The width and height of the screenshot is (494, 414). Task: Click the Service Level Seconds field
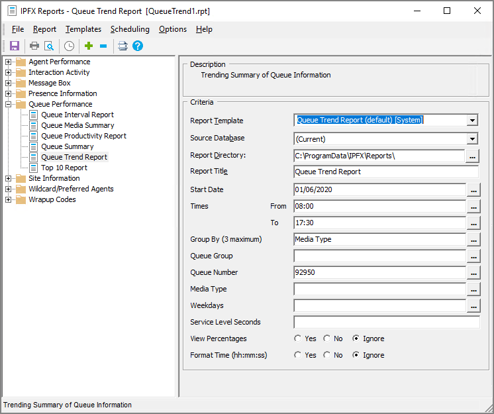click(387, 323)
